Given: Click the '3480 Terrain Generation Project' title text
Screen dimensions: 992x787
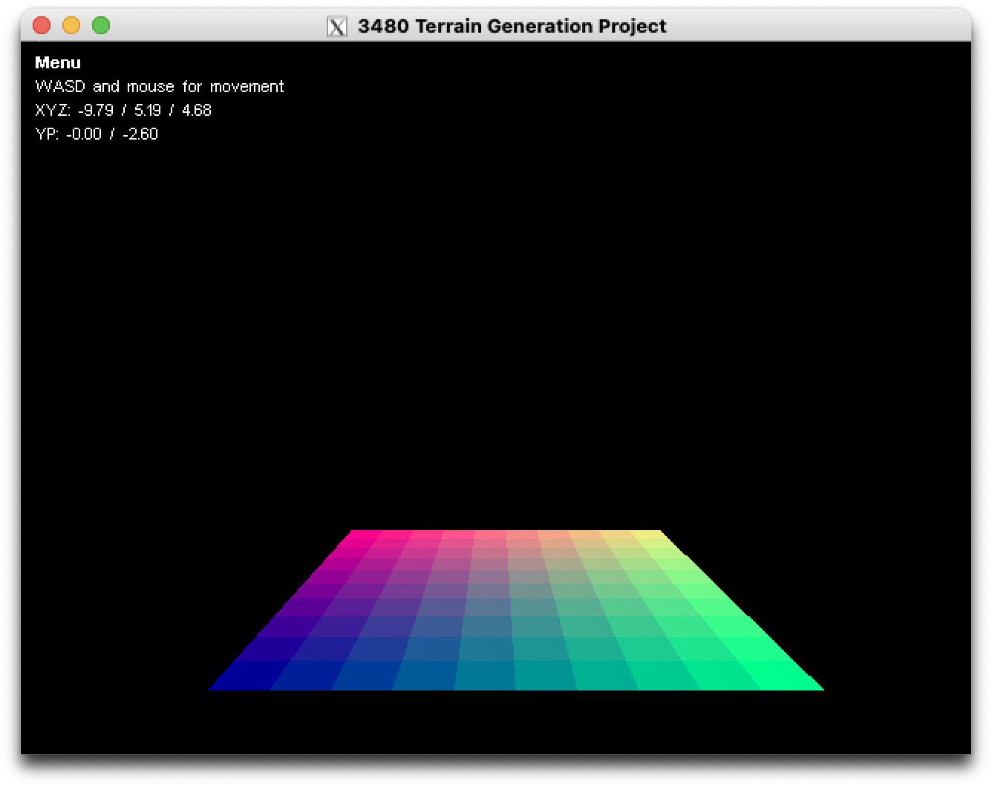Looking at the screenshot, I should pyautogui.click(x=512, y=26).
